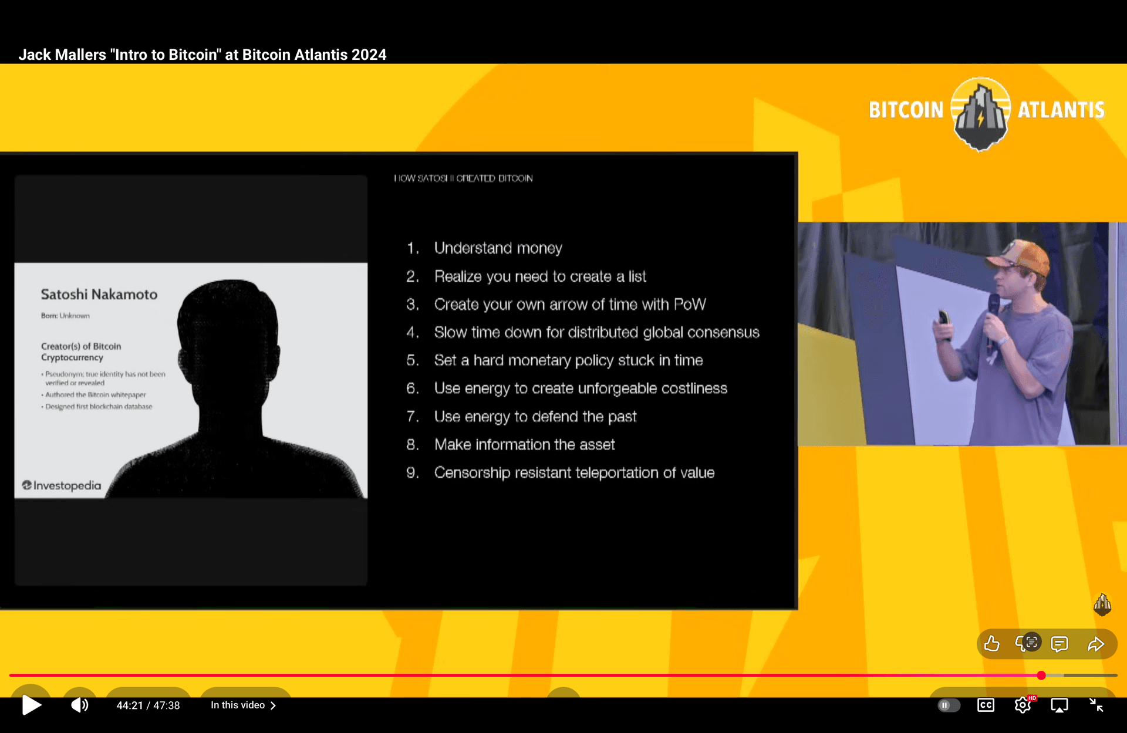The width and height of the screenshot is (1127, 733).
Task: Toggle closed captions CC
Action: coord(986,705)
